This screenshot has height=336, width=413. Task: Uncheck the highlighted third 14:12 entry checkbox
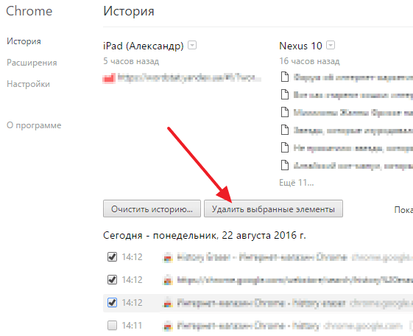tap(112, 302)
